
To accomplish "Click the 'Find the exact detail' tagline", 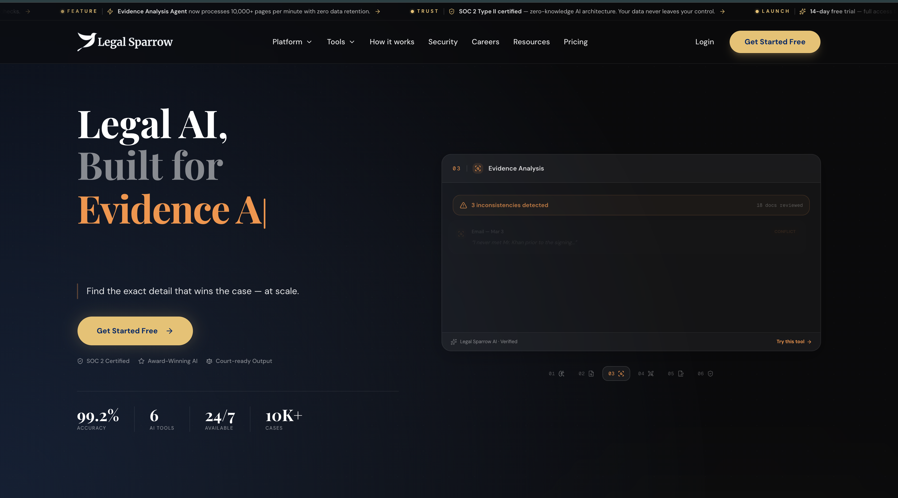I will pos(192,291).
